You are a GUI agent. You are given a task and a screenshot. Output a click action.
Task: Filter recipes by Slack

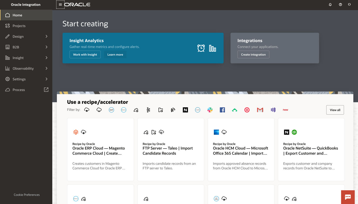coord(210,110)
